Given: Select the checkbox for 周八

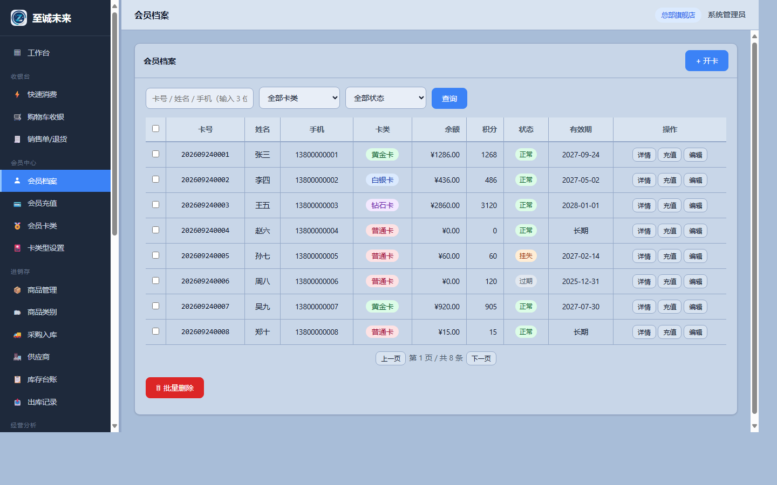Looking at the screenshot, I should 155,281.
